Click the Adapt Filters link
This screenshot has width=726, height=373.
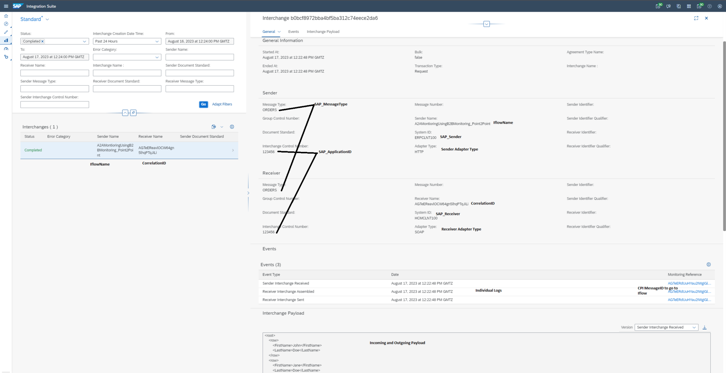click(x=222, y=104)
